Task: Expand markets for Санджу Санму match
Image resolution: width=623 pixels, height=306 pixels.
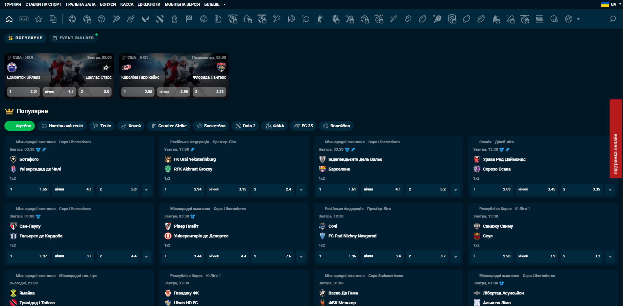Action: 610,256
